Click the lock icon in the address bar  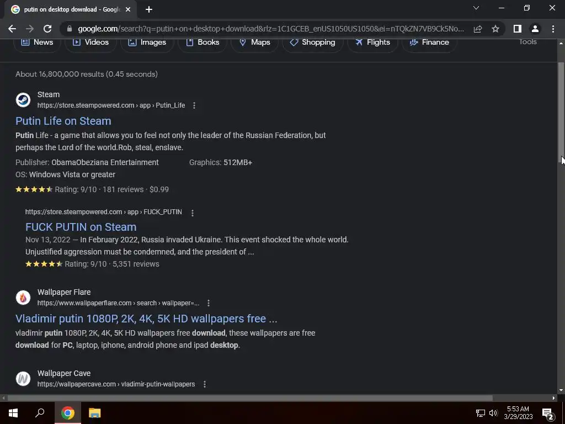click(70, 29)
